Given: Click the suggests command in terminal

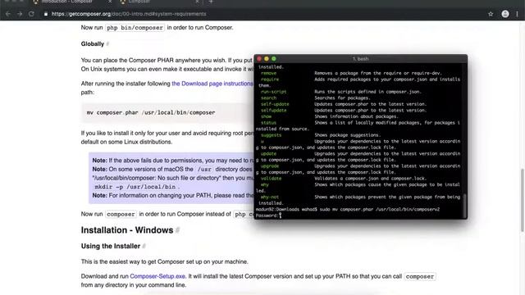Looking at the screenshot, I should (271, 135).
